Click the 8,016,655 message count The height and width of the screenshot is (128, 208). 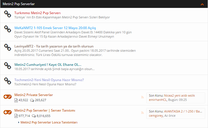pyautogui.click(x=43, y=116)
